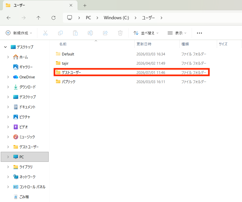Expand the PC tree node
This screenshot has width=242, height=202.
[8, 157]
